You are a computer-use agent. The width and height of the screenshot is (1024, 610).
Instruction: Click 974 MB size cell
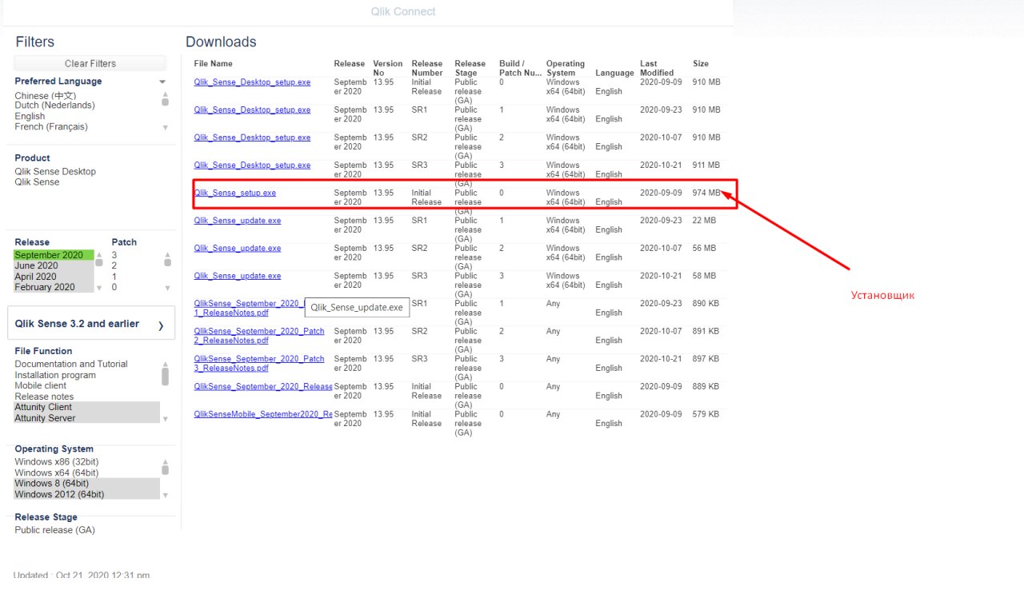click(x=706, y=193)
